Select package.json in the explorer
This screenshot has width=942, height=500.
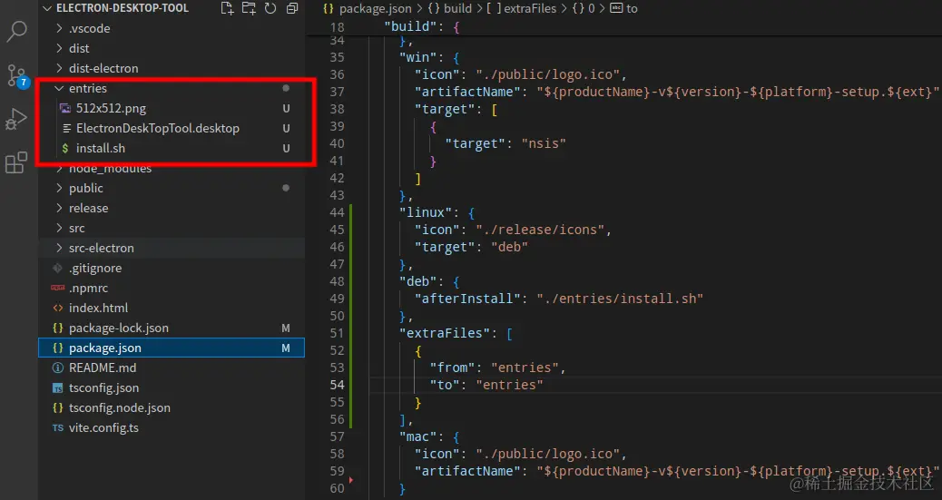pos(172,348)
